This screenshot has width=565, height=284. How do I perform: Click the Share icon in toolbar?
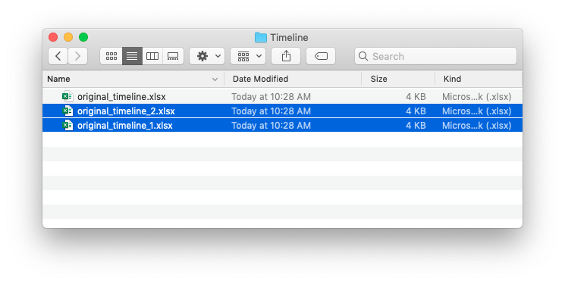tap(286, 56)
